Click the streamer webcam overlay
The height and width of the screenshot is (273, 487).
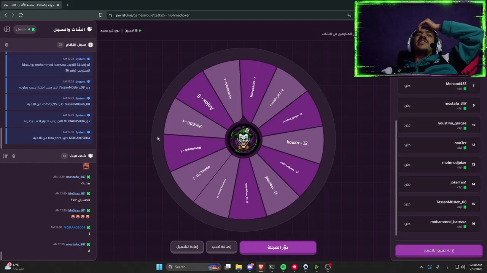click(420, 39)
